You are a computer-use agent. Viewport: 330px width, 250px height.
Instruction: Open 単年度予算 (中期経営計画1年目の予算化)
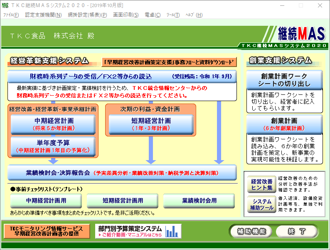click(53, 146)
